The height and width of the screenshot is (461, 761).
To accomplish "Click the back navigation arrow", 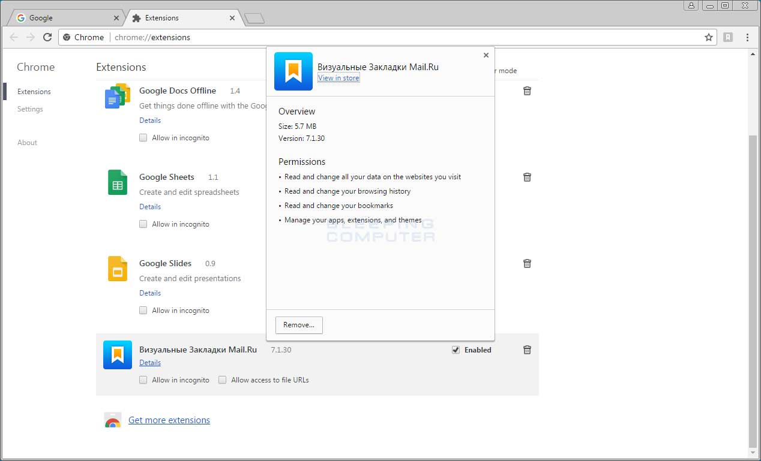I will 13,37.
